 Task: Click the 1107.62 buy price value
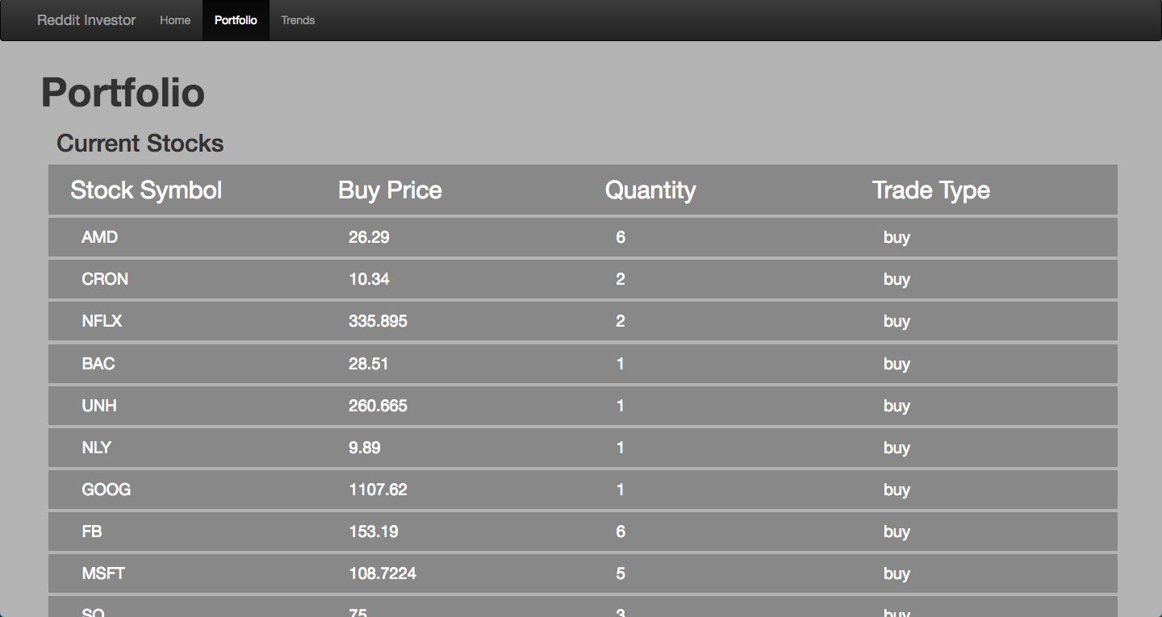[378, 490]
